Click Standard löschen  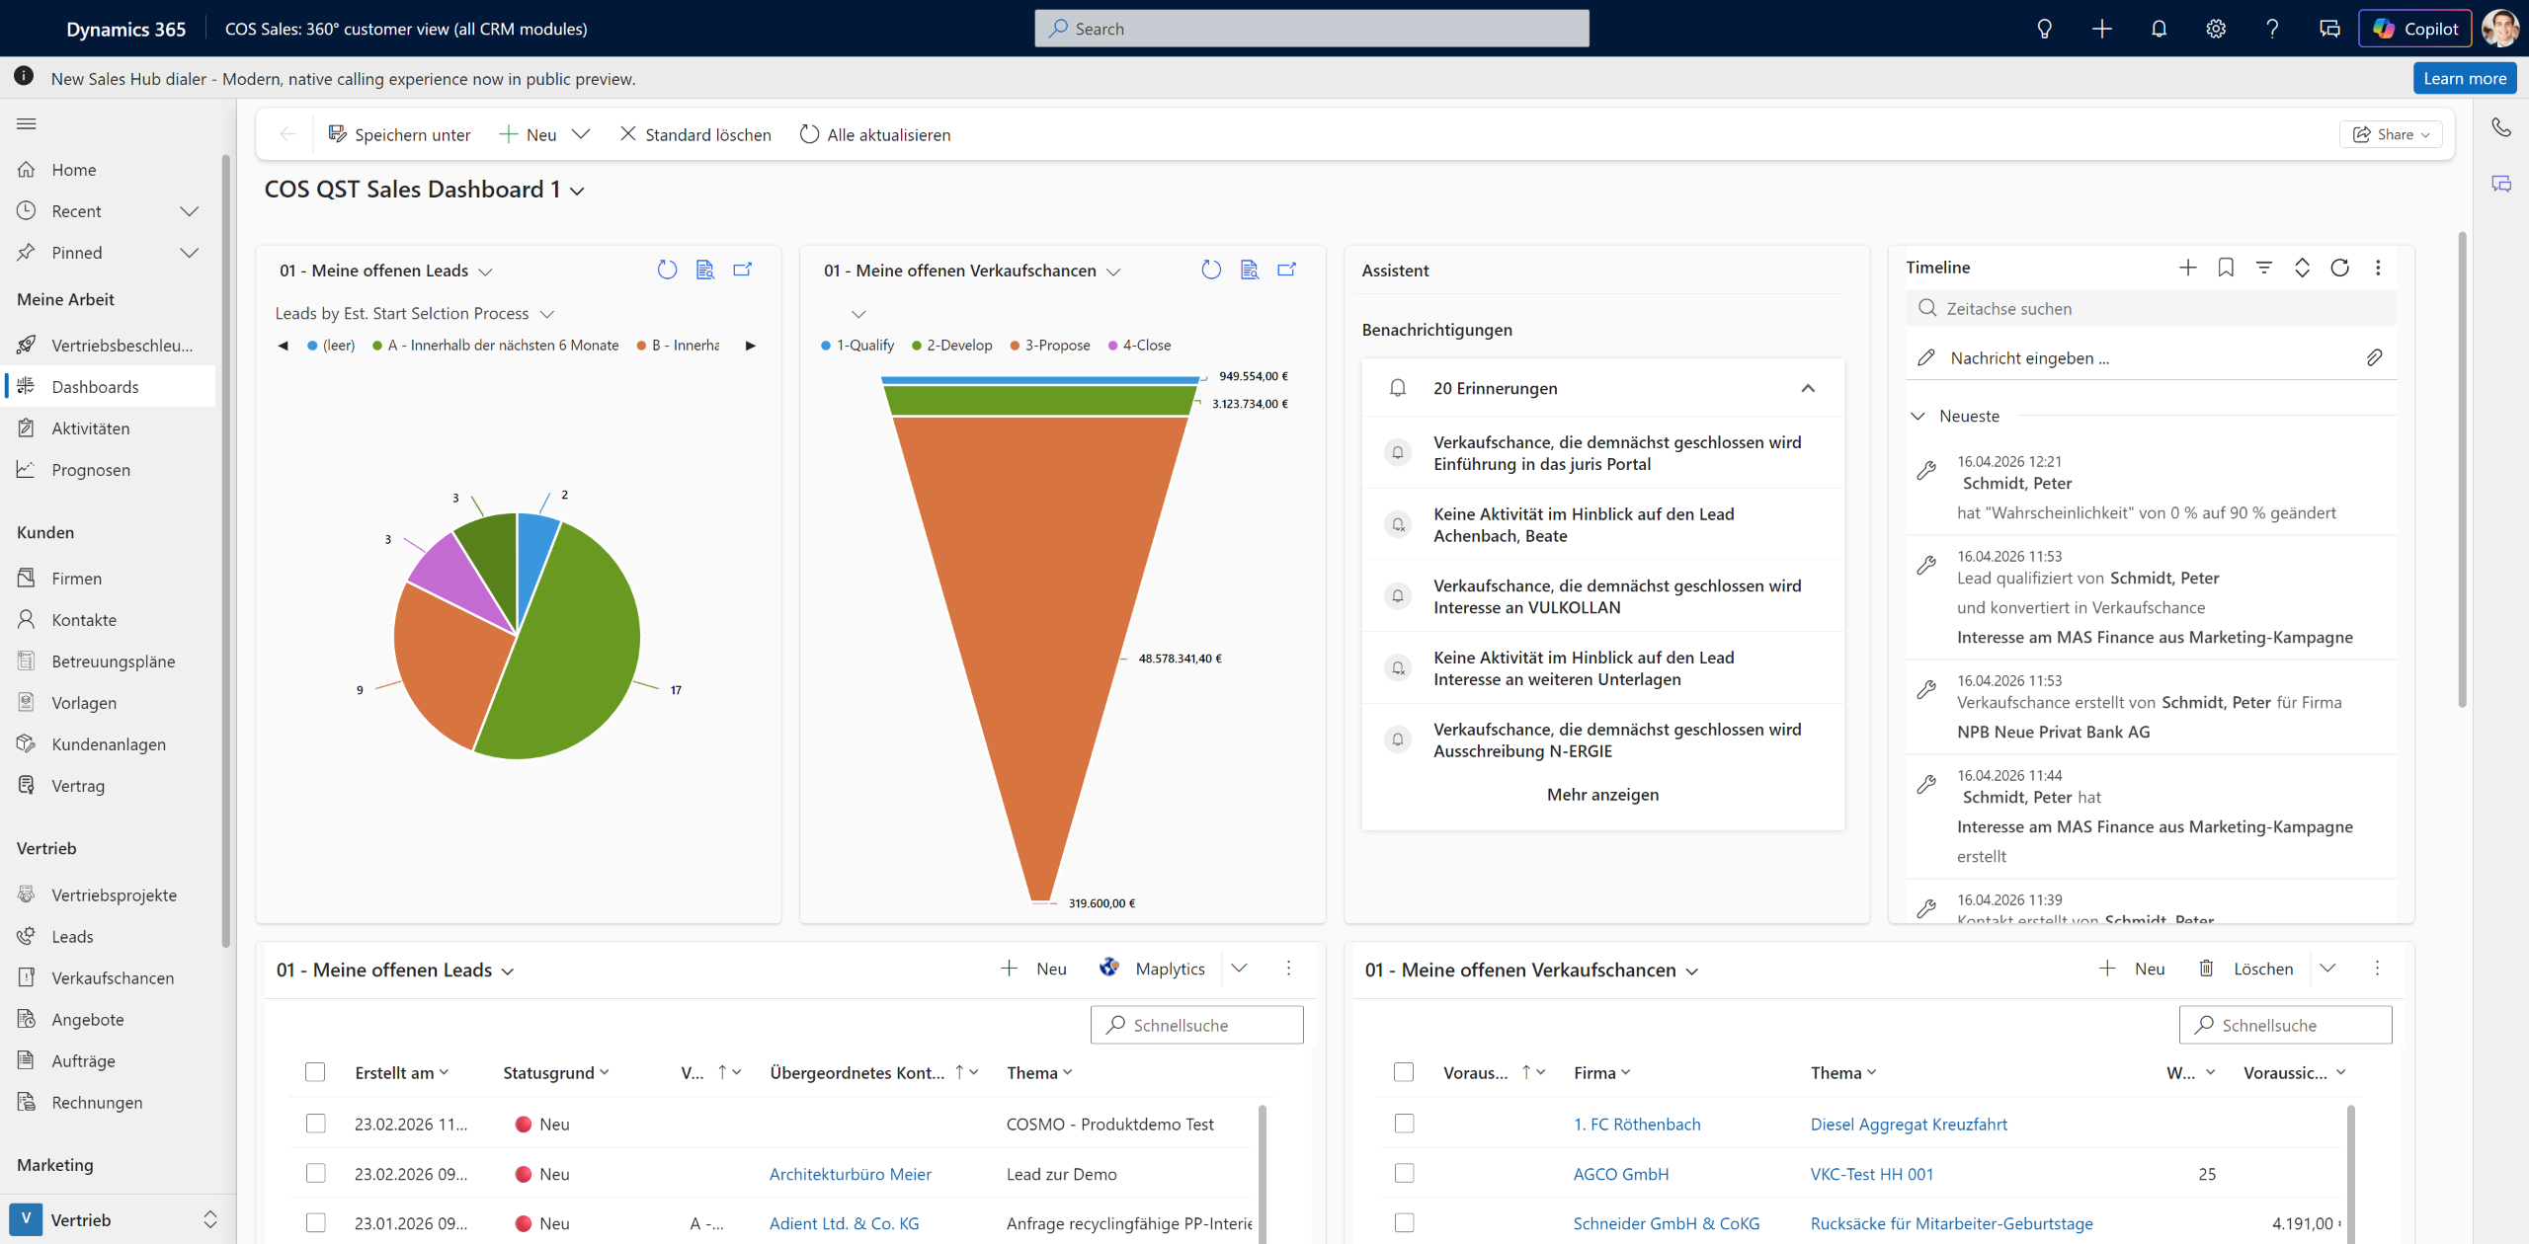pos(695,134)
